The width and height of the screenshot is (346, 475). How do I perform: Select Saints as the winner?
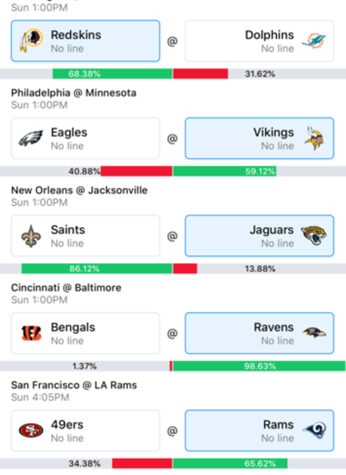[85, 236]
